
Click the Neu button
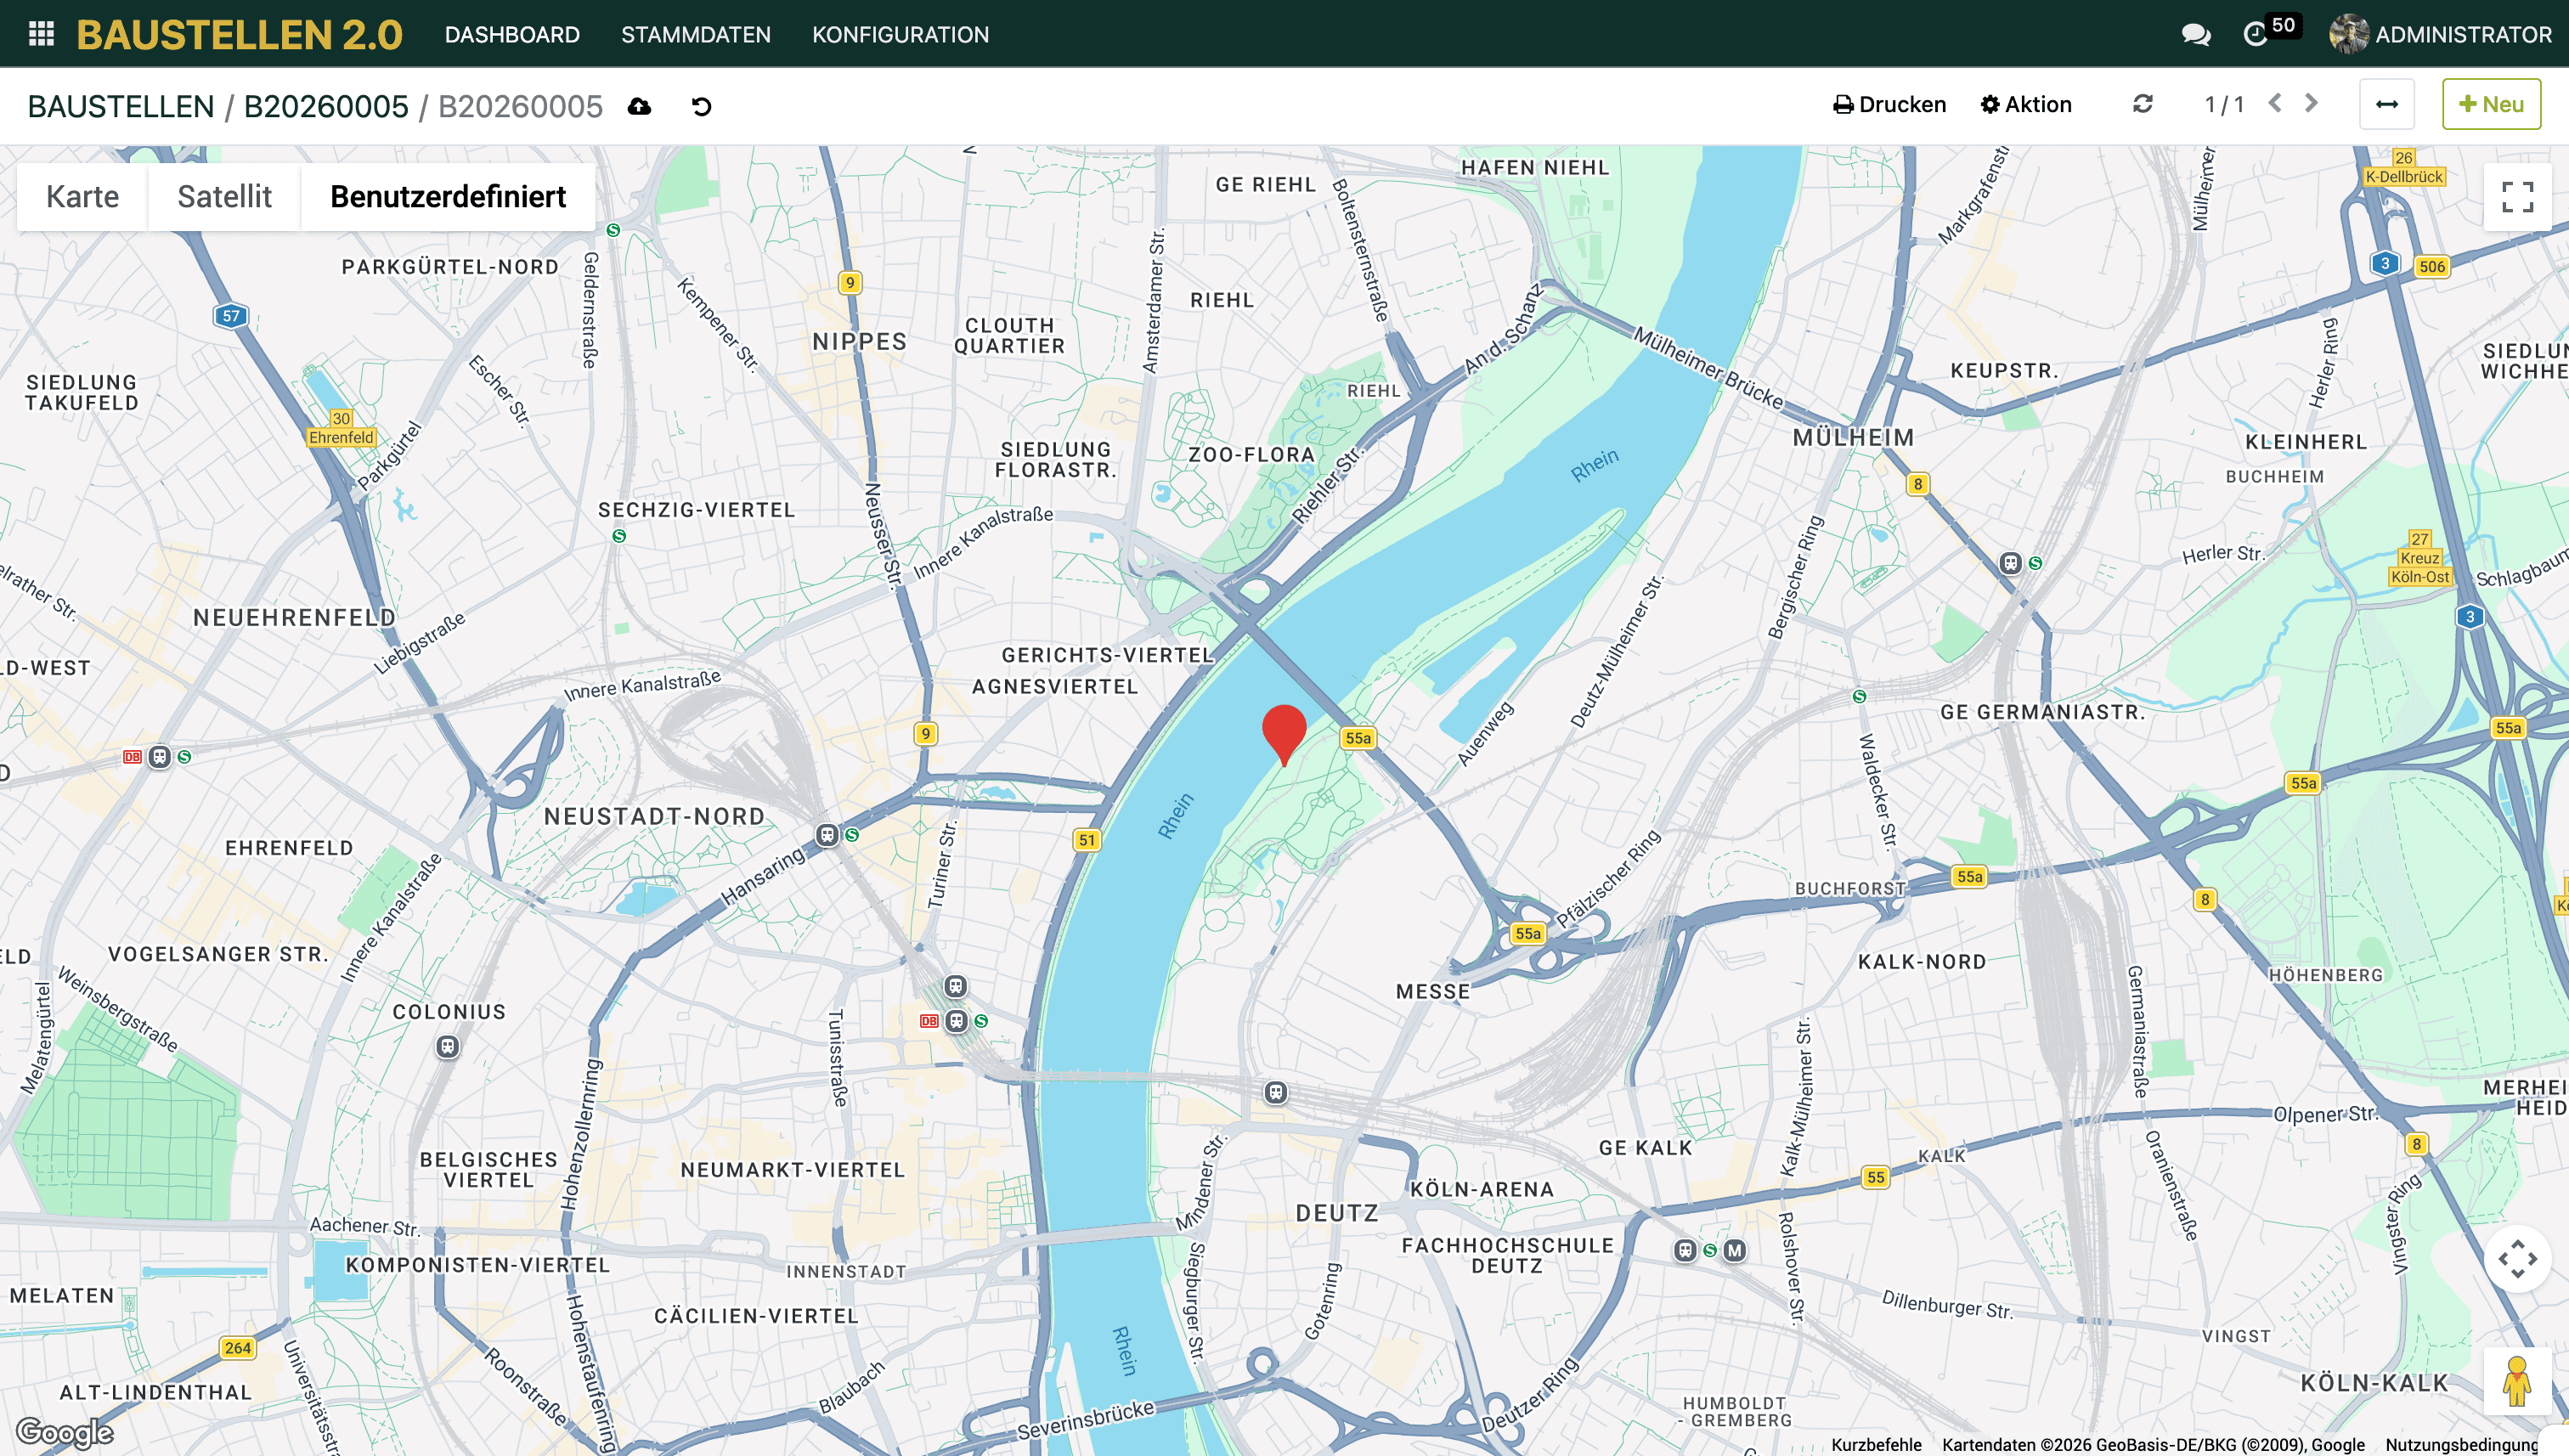click(2490, 104)
